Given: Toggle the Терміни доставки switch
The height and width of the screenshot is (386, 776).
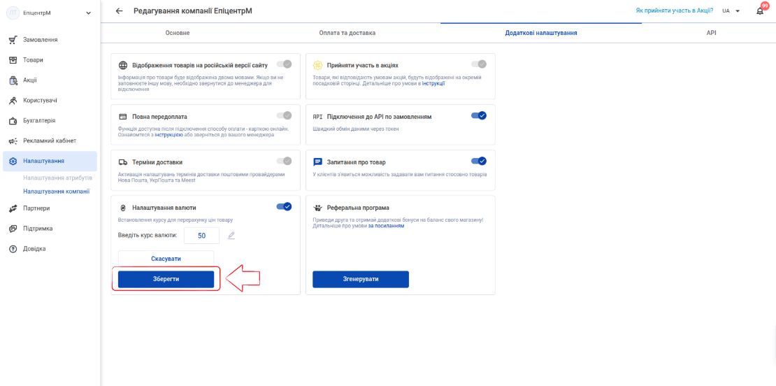Looking at the screenshot, I should click(x=284, y=161).
